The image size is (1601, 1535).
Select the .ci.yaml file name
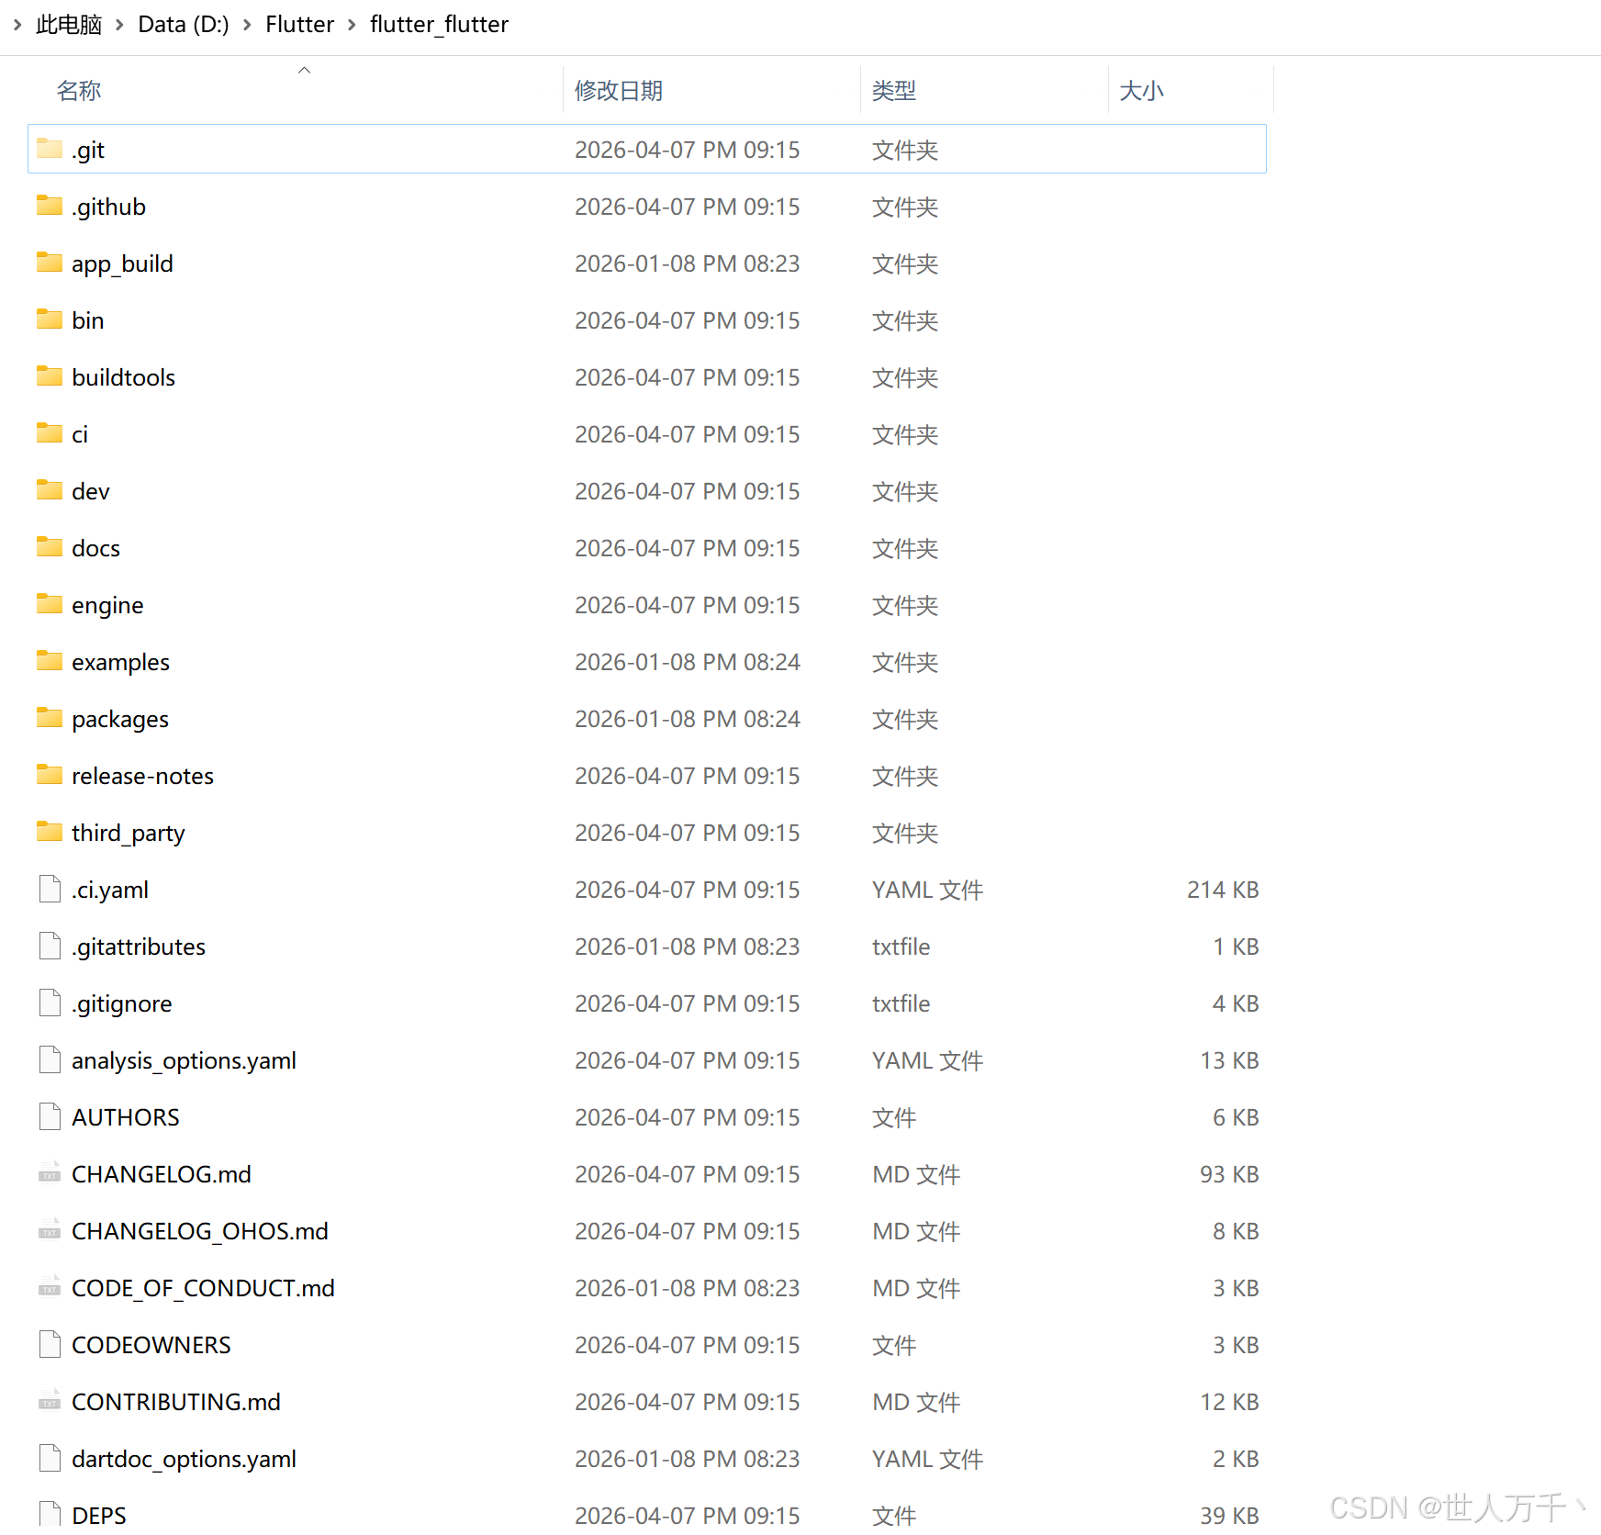click(110, 890)
